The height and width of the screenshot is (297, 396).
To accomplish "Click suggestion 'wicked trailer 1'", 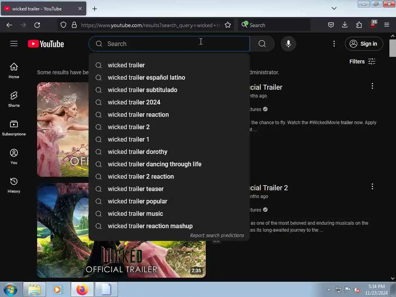I will tap(169, 139).
